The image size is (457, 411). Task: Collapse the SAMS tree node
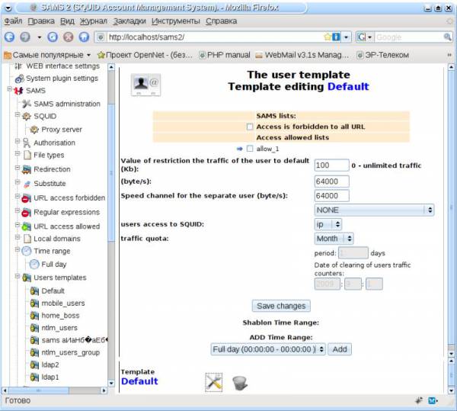click(9, 88)
